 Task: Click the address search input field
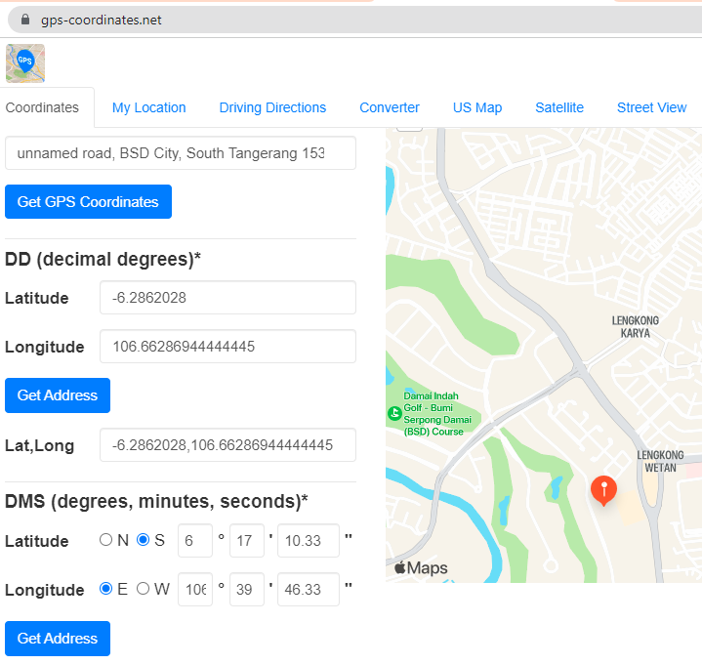tap(181, 153)
